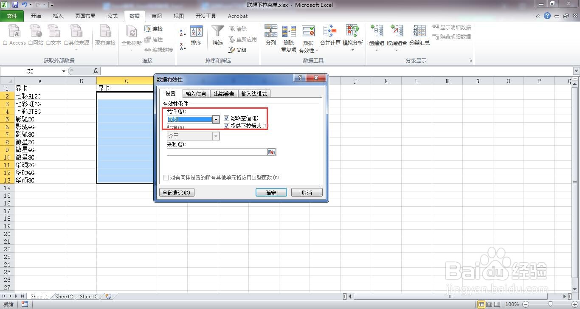
Task: Click the 100% zoom level text
Action: [x=512, y=304]
